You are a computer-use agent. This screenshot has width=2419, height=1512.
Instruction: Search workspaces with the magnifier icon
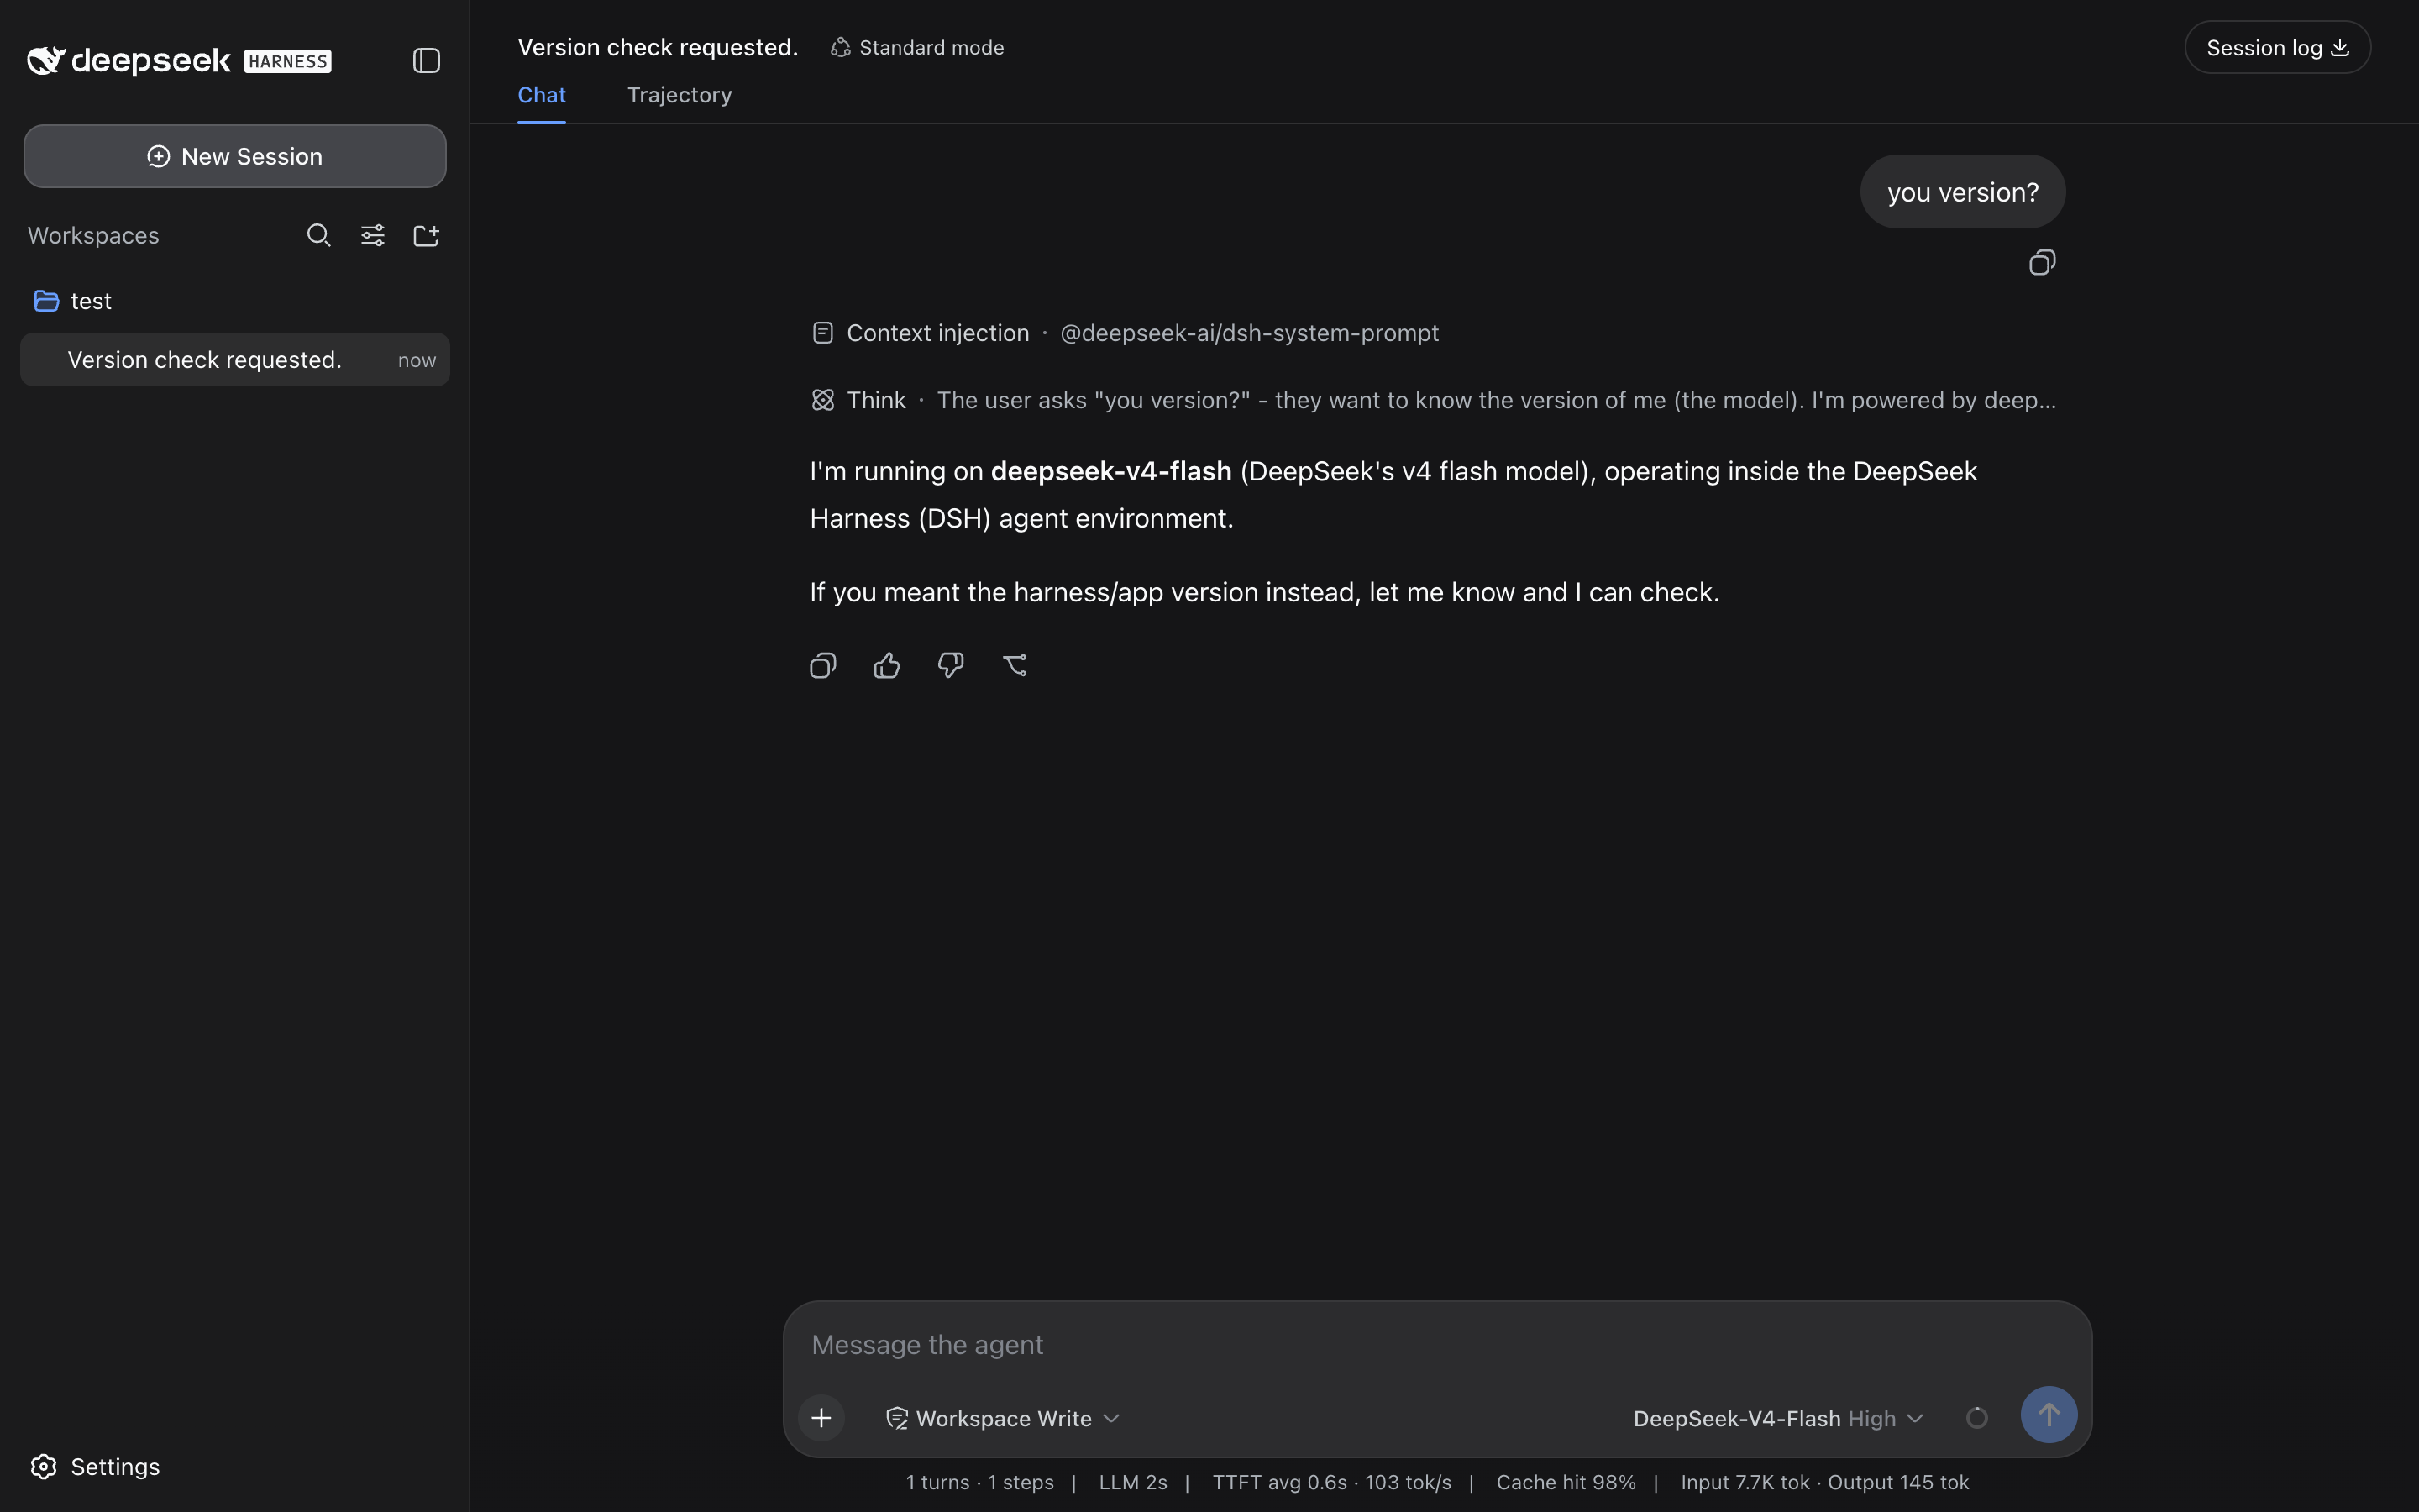pyautogui.click(x=319, y=235)
